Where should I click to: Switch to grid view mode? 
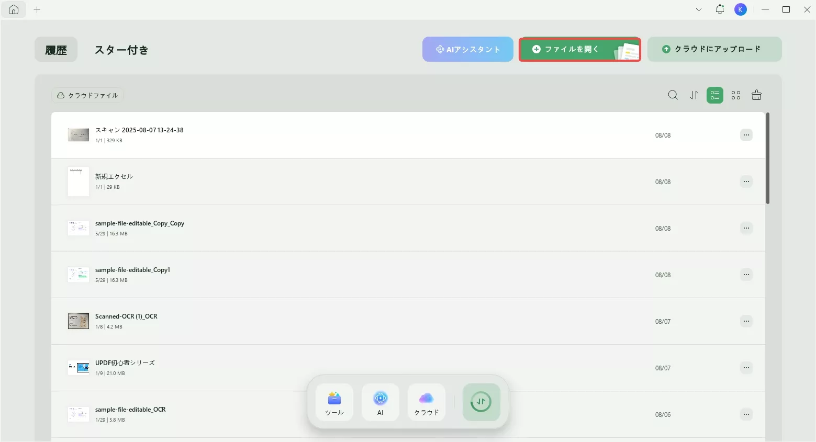click(736, 95)
